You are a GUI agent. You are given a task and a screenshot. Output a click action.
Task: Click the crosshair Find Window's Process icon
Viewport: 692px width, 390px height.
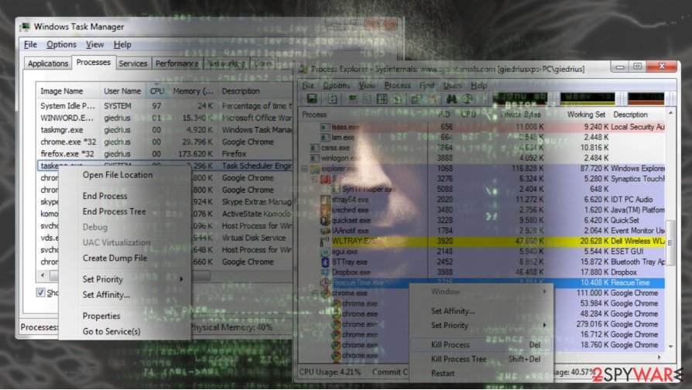click(468, 99)
